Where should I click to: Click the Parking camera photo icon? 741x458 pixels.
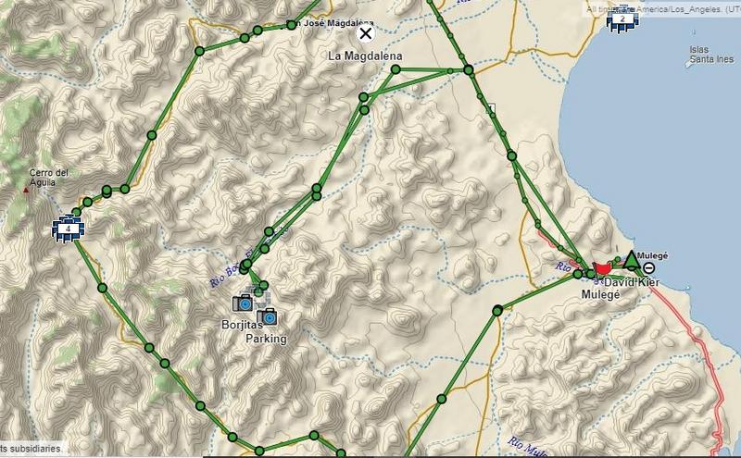(x=268, y=316)
